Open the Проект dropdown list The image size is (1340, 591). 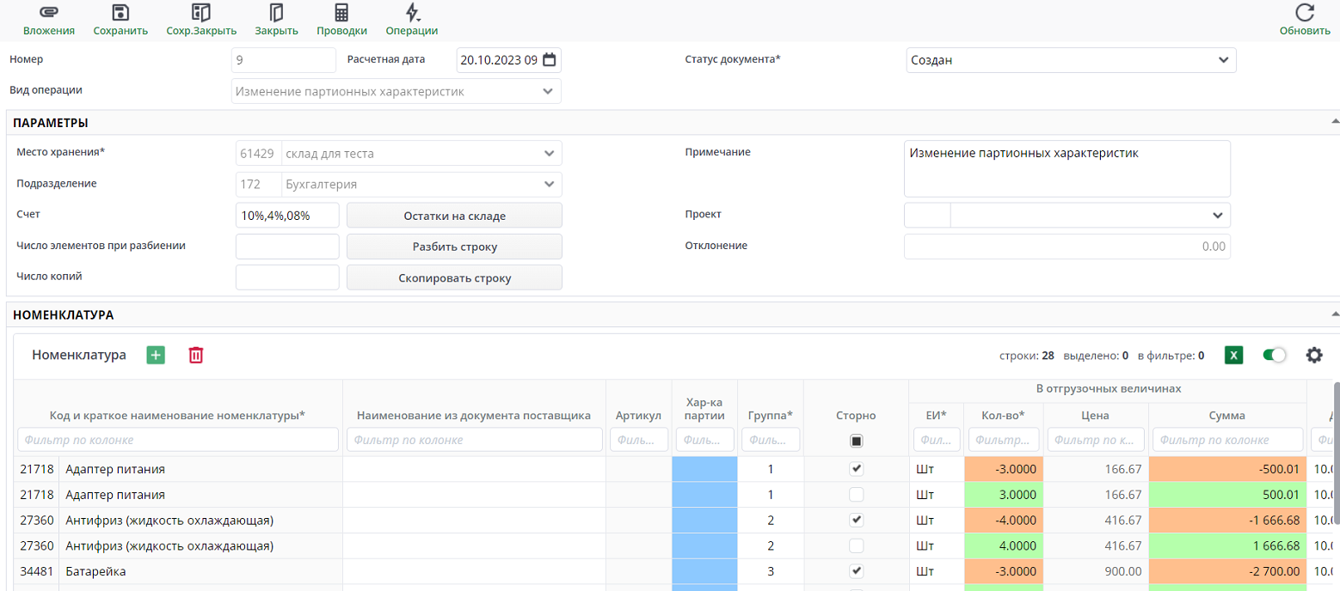click(1217, 215)
